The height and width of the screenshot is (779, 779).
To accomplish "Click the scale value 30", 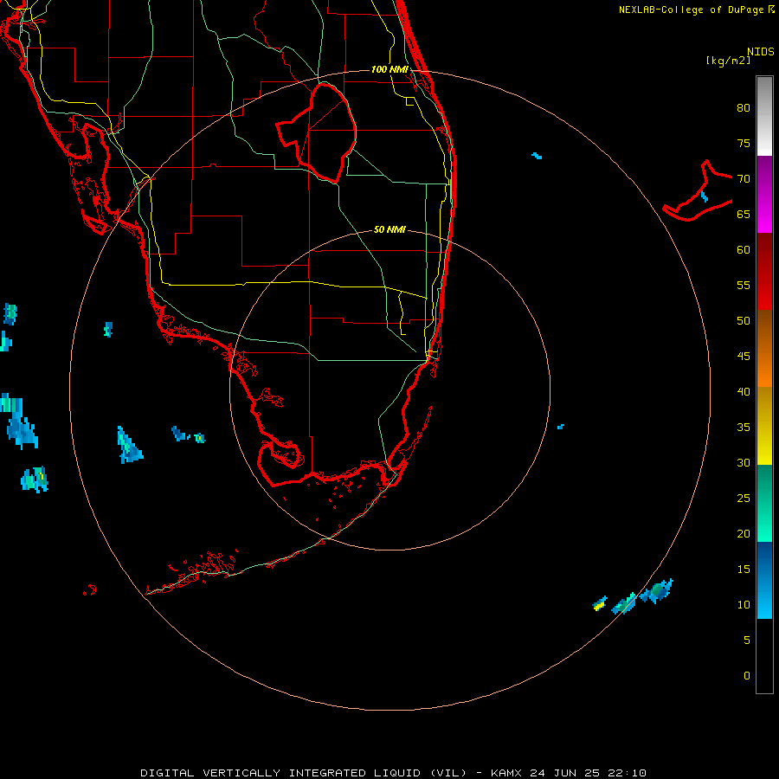I will tap(744, 463).
